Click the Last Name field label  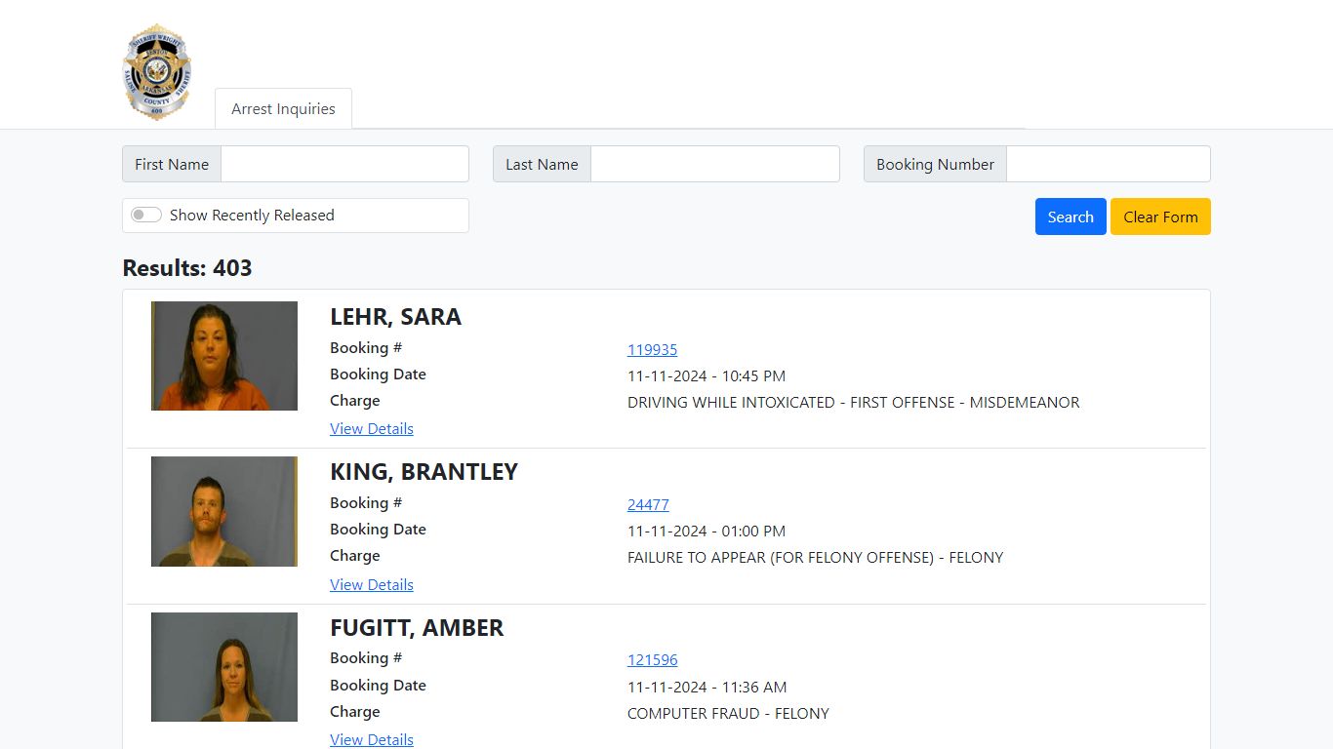(542, 164)
